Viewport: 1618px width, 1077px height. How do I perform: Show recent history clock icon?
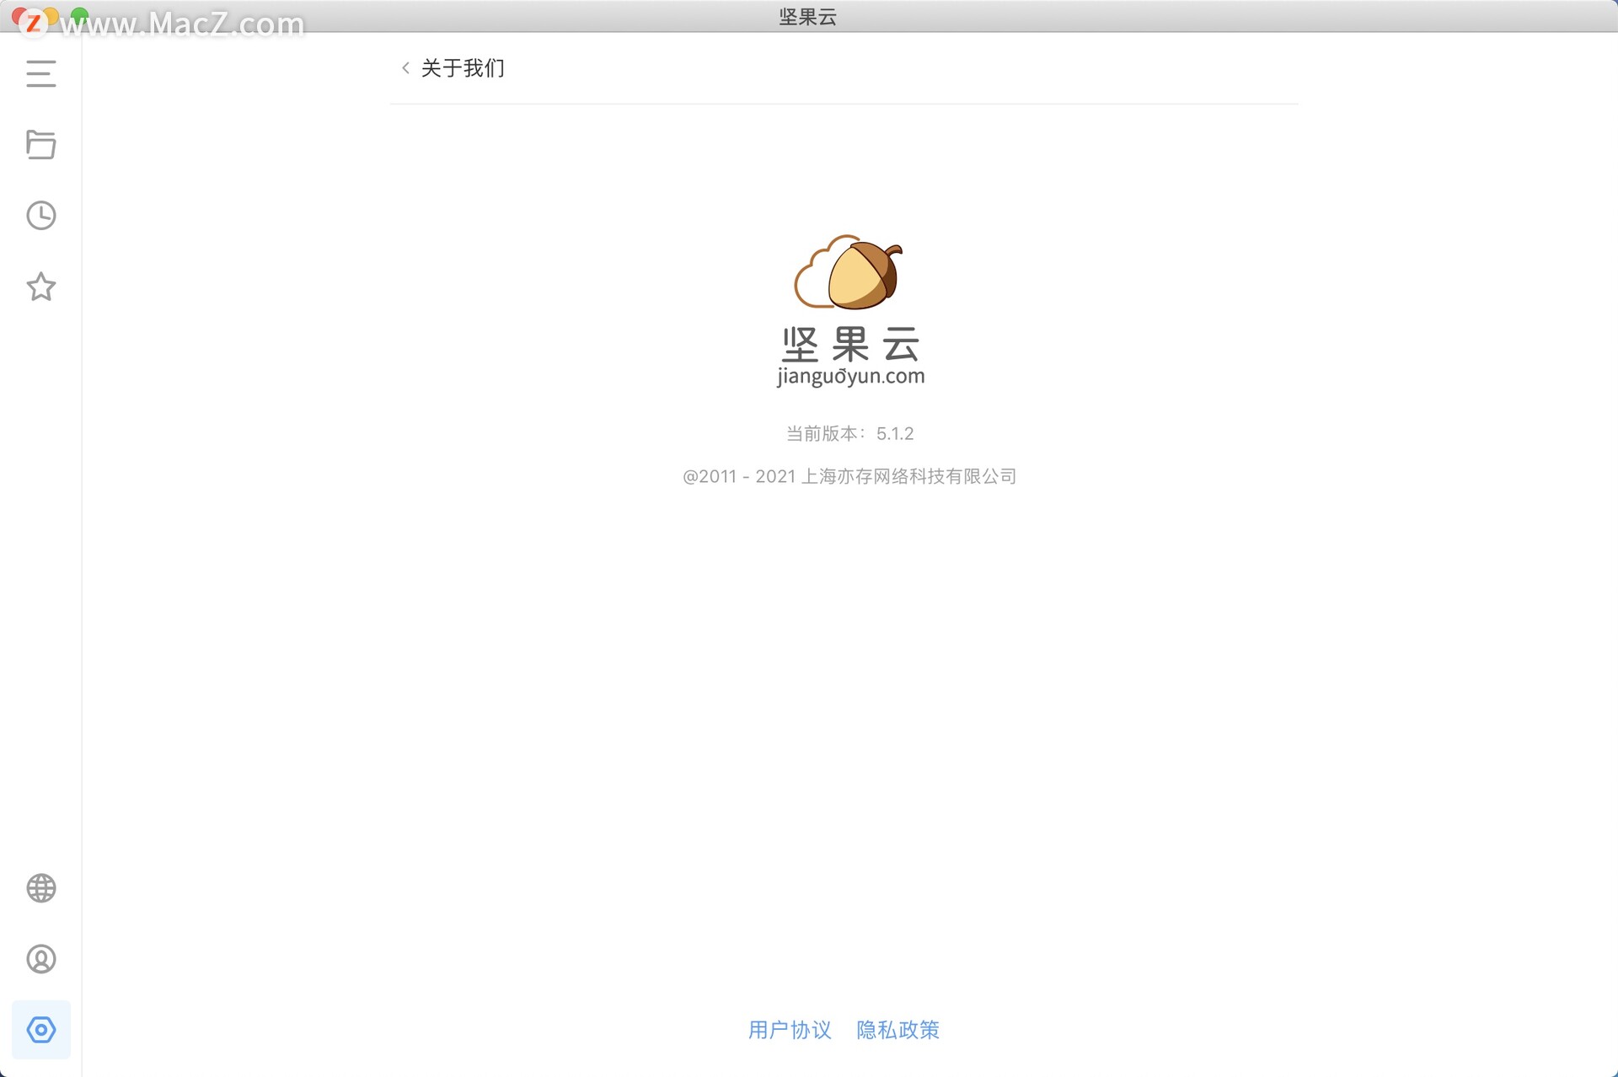click(40, 216)
